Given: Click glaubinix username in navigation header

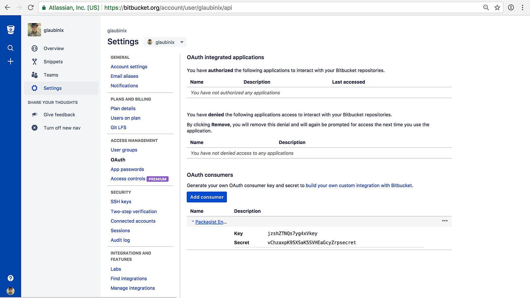Looking at the screenshot, I should (x=54, y=30).
